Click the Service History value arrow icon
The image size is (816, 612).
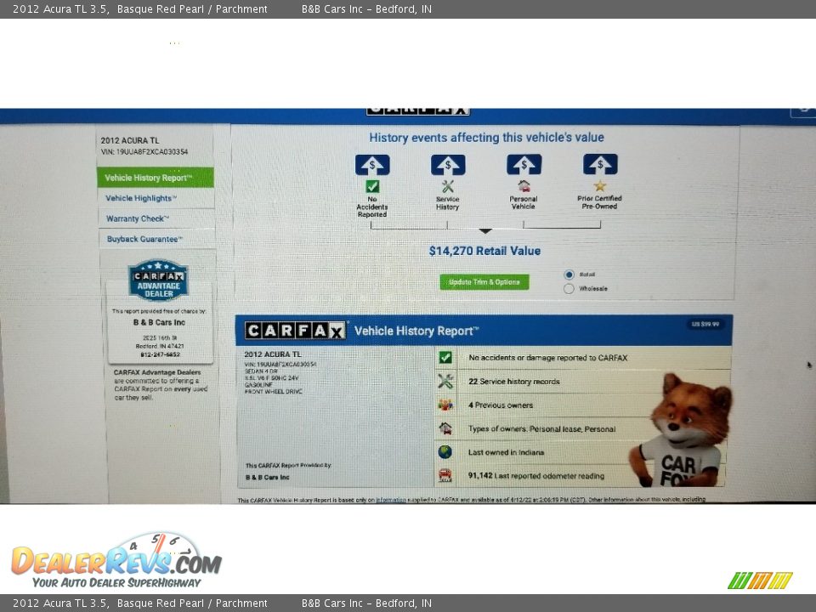(x=448, y=165)
